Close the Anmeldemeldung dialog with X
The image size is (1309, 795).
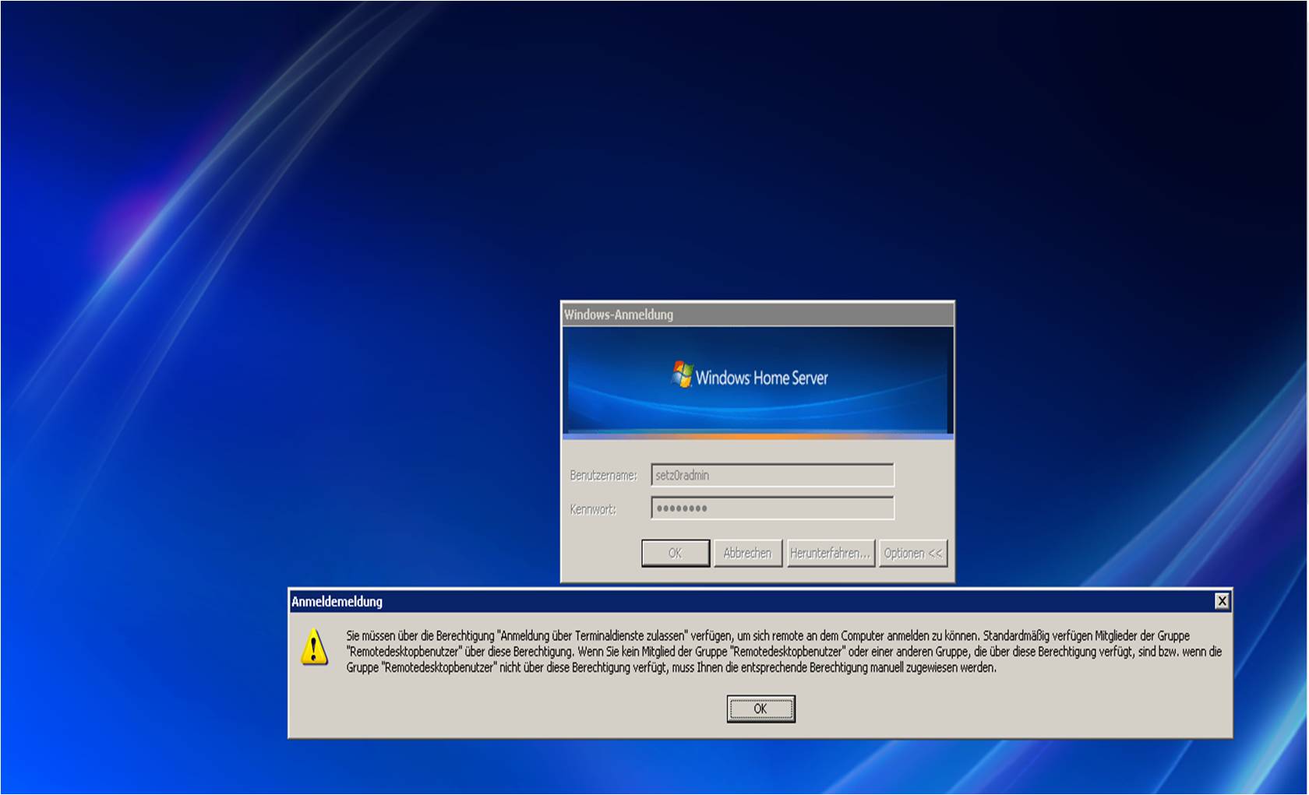(1222, 601)
